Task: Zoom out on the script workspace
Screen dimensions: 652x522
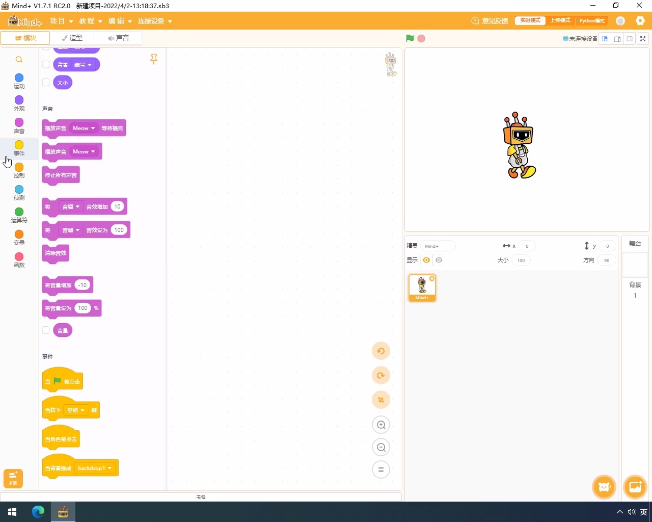Action: click(x=381, y=448)
